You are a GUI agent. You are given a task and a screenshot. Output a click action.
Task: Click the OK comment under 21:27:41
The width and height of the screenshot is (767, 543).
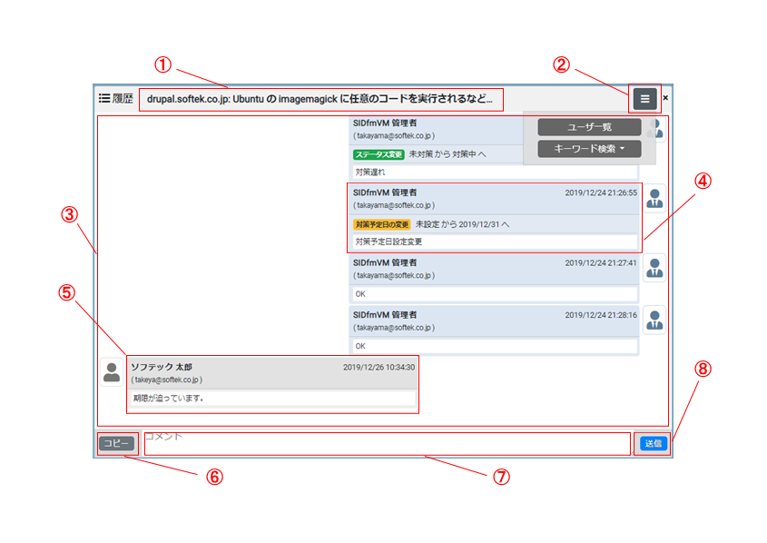point(360,294)
